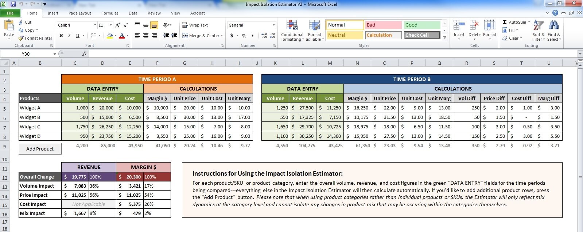Toggle the highlighted Bottom Align button

point(154,25)
